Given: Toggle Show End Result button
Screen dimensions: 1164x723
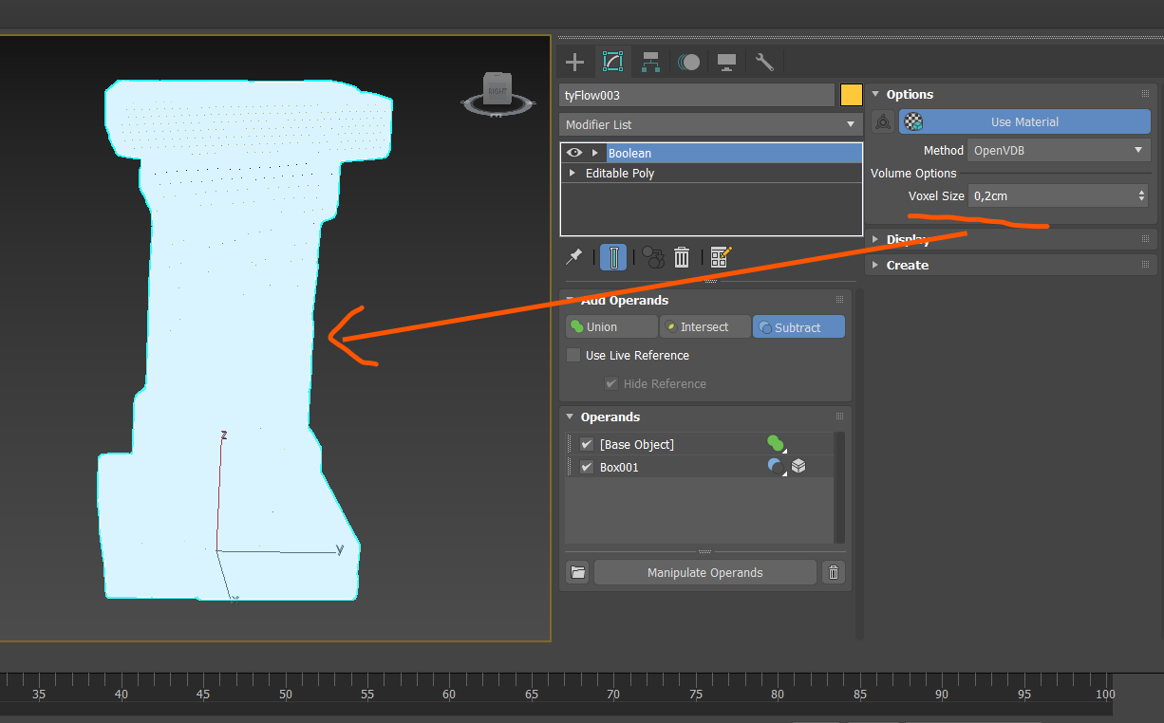Looking at the screenshot, I should click(x=613, y=257).
